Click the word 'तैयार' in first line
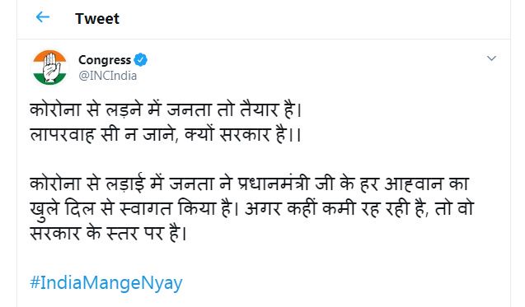 [260, 109]
